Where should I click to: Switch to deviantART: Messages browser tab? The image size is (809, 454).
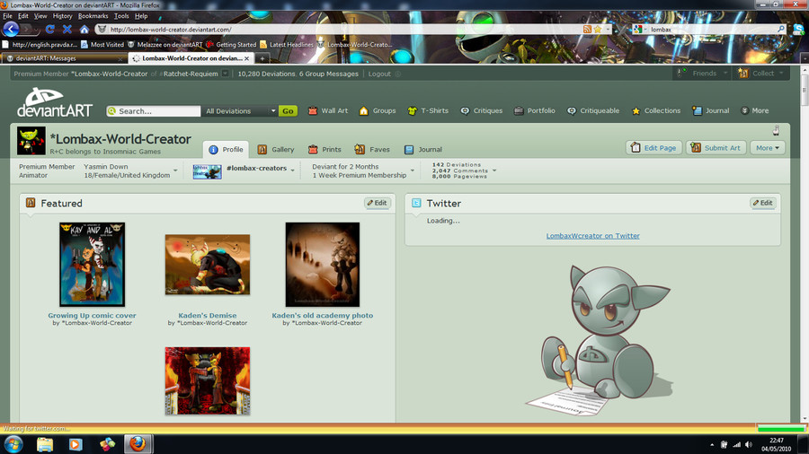(64, 58)
